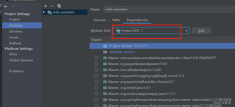Check export box for log4j-core:2.11.2
The width and height of the screenshot is (235, 107).
[96, 76]
